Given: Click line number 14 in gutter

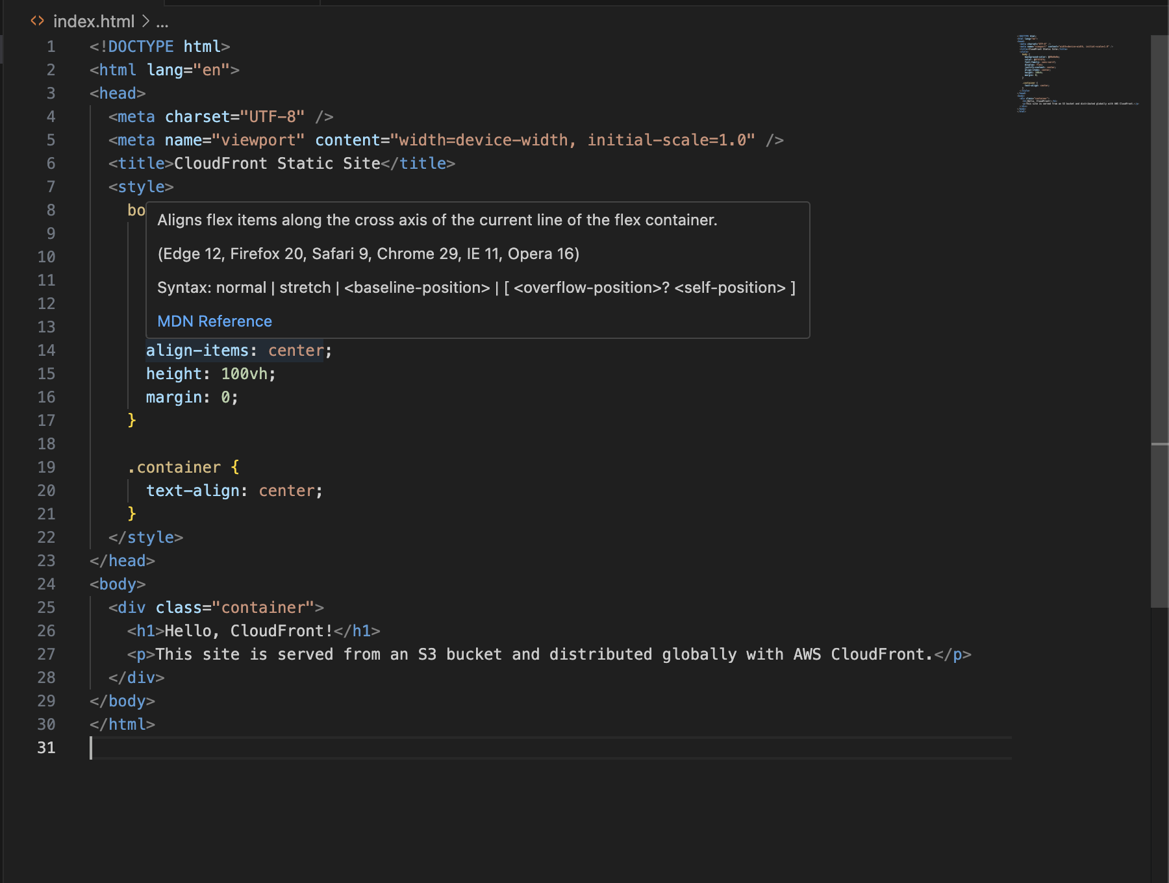Looking at the screenshot, I should (46, 351).
